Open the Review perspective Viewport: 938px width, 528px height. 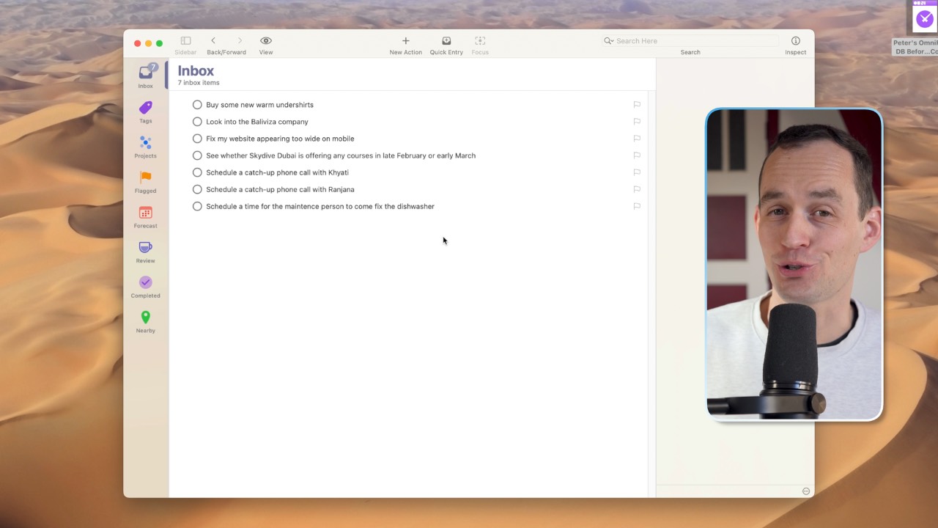145,252
